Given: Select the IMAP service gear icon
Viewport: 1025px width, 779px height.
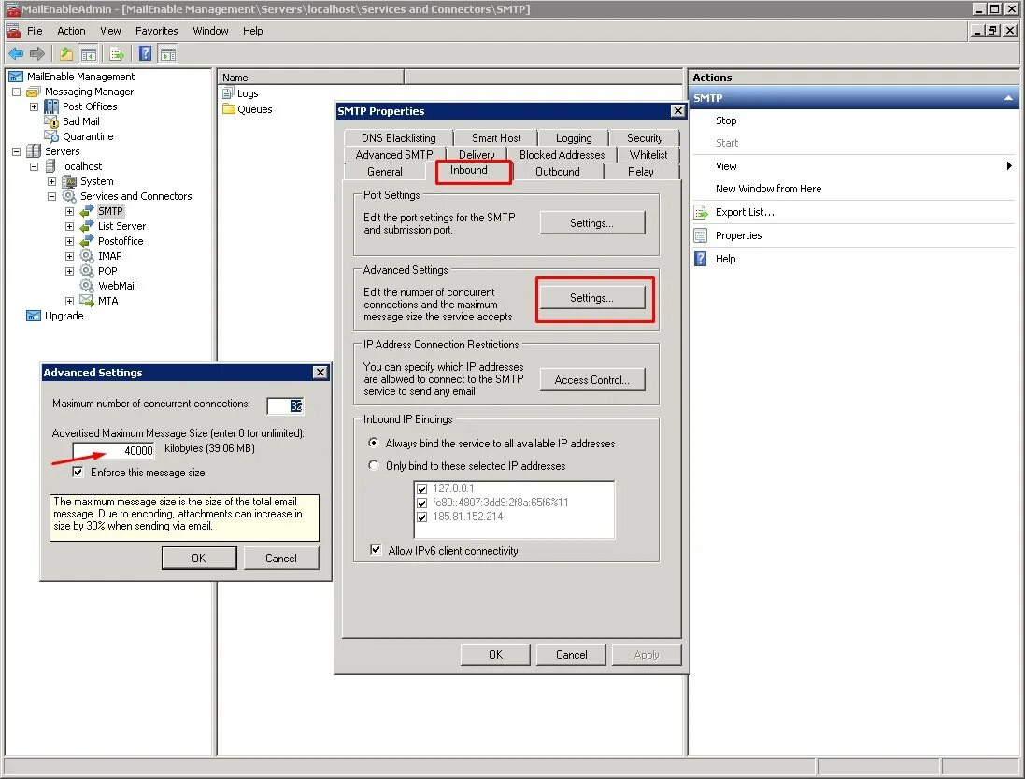Looking at the screenshot, I should click(86, 256).
